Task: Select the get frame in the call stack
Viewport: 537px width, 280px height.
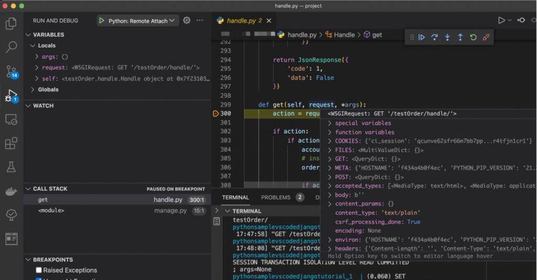Action: [117, 199]
